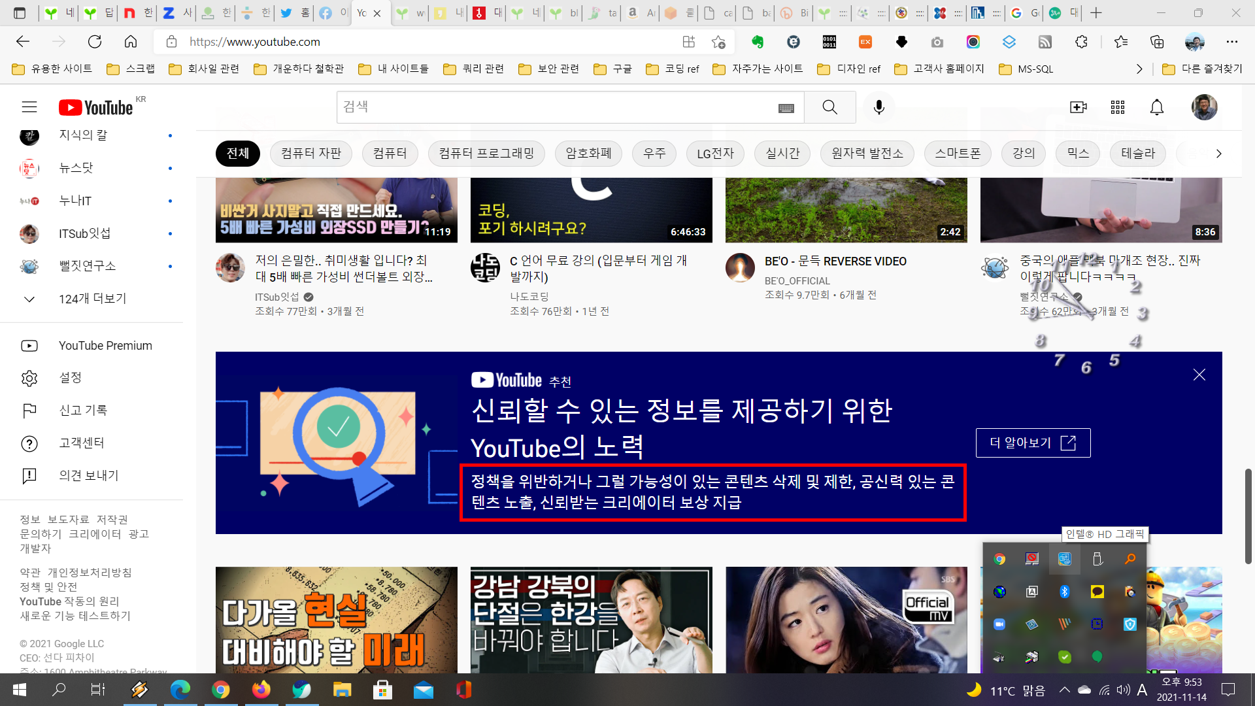
Task: Click the search magnifier button
Action: (x=829, y=107)
